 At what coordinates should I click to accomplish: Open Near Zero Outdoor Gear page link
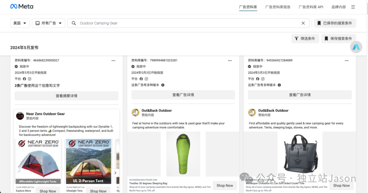(x=46, y=114)
